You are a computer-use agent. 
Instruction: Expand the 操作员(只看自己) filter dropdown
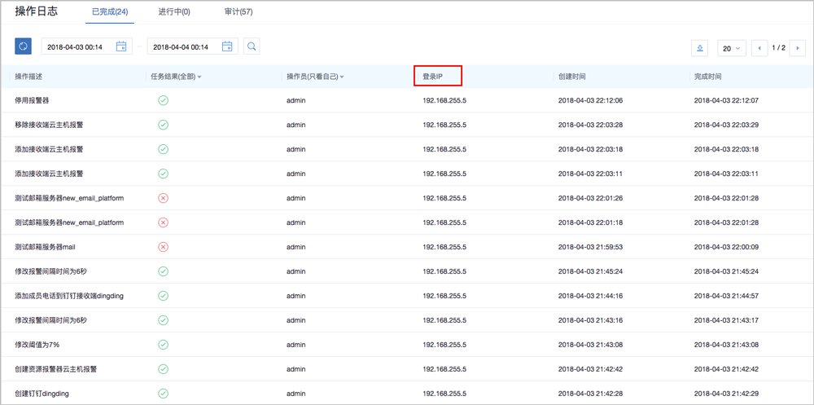tap(341, 77)
